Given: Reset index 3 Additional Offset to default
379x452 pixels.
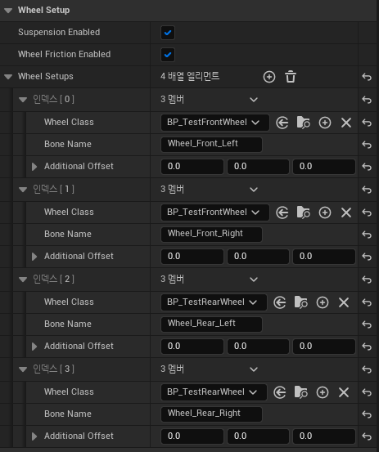Looking at the screenshot, I should coord(367,436).
